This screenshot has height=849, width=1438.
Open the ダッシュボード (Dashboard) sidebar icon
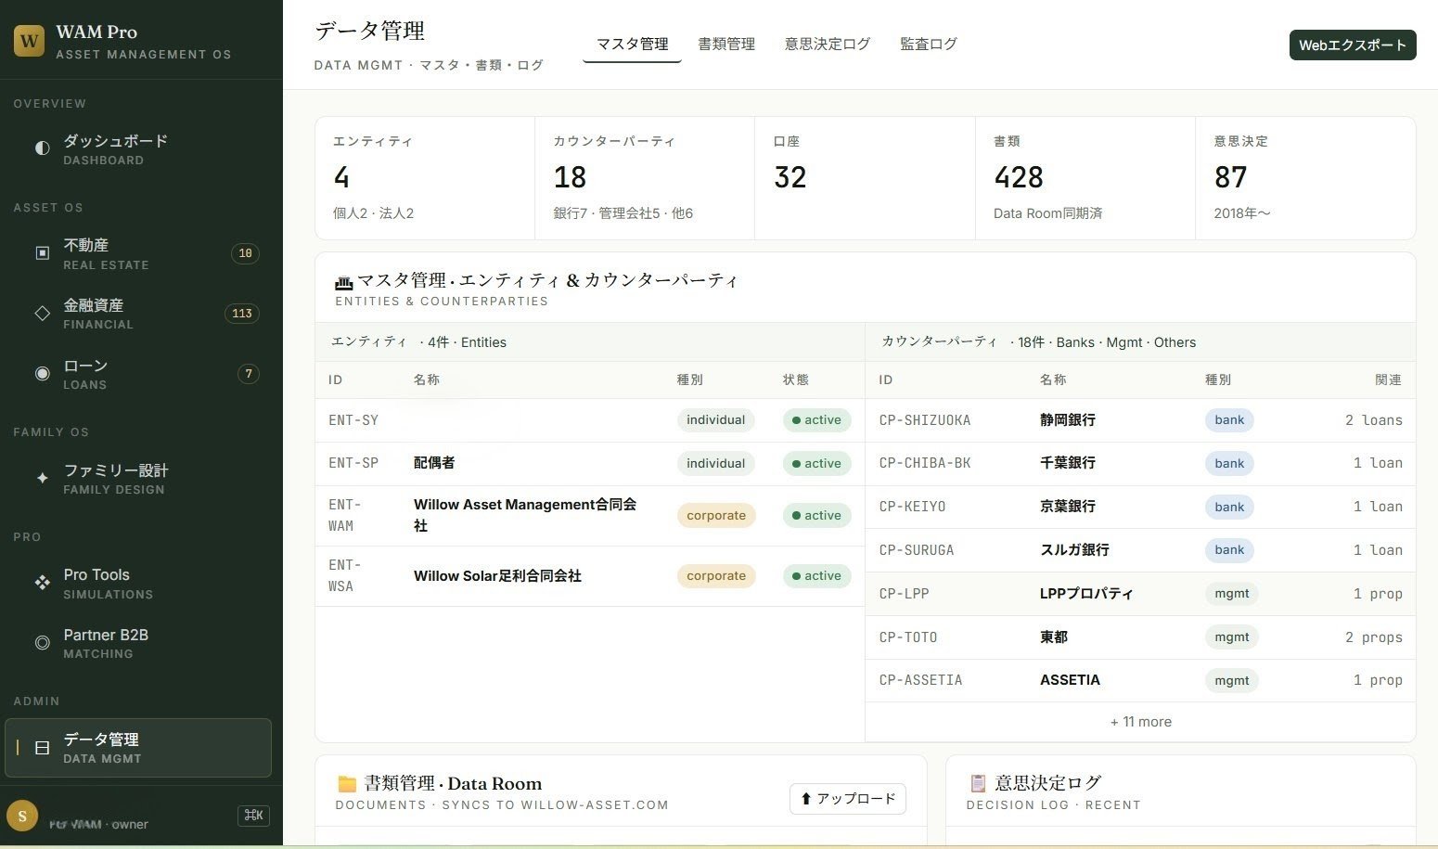click(x=42, y=148)
